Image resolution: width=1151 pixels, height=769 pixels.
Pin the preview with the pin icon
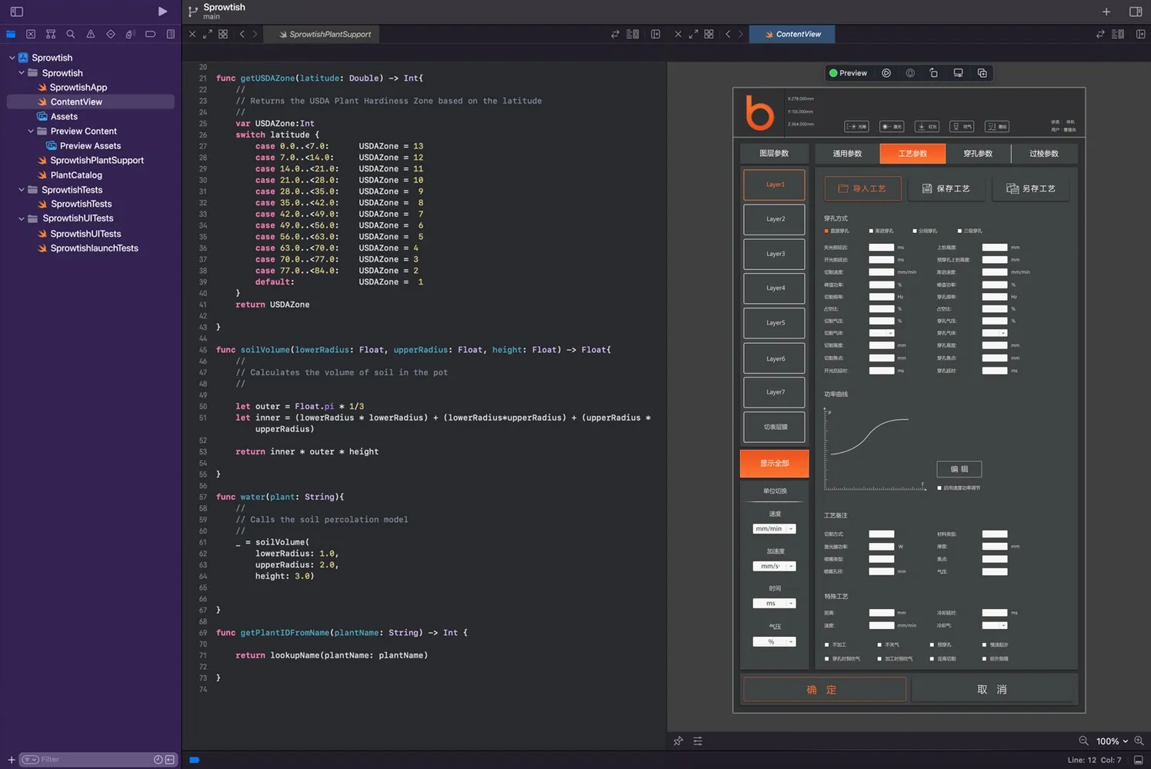[x=678, y=741]
